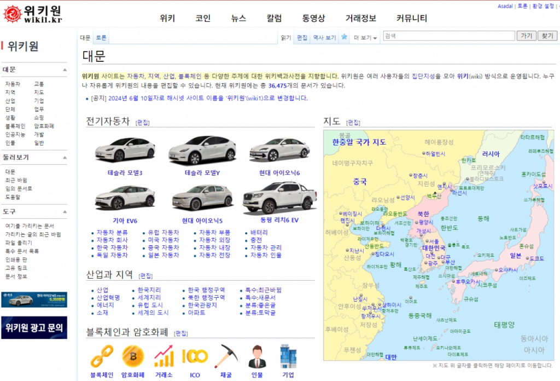The image size is (560, 381).
Task: Open the Asadal user link
Action: tap(505, 6)
